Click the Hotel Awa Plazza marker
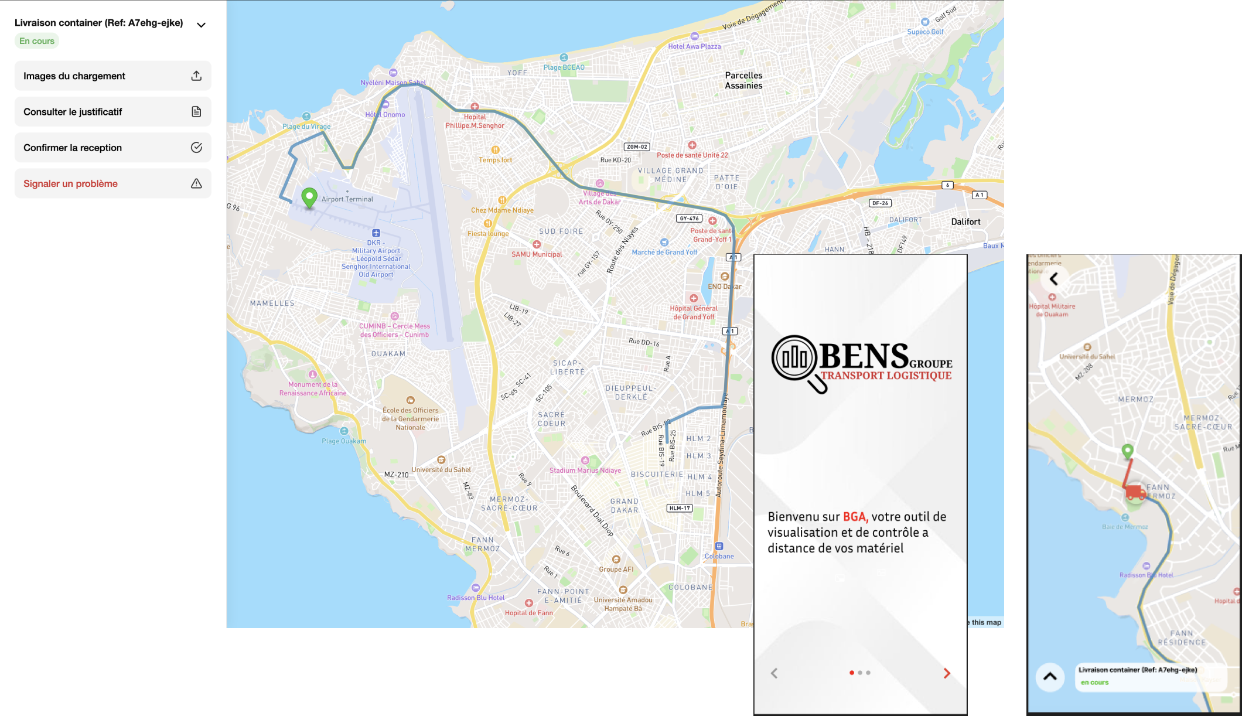This screenshot has height=716, width=1242. coord(694,36)
